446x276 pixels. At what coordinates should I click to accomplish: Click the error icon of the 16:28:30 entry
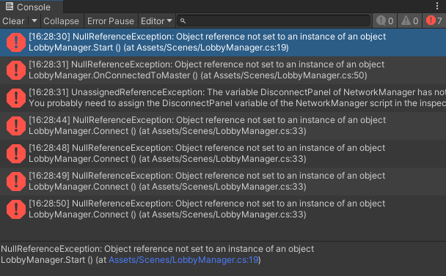click(16, 42)
